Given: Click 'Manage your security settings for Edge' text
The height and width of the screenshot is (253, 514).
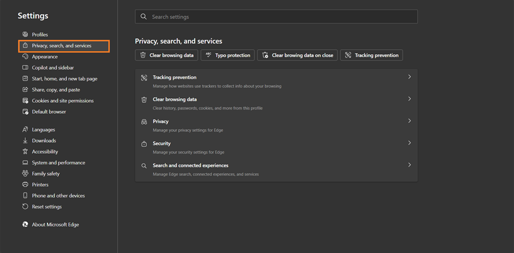Looking at the screenshot, I should [188, 152].
